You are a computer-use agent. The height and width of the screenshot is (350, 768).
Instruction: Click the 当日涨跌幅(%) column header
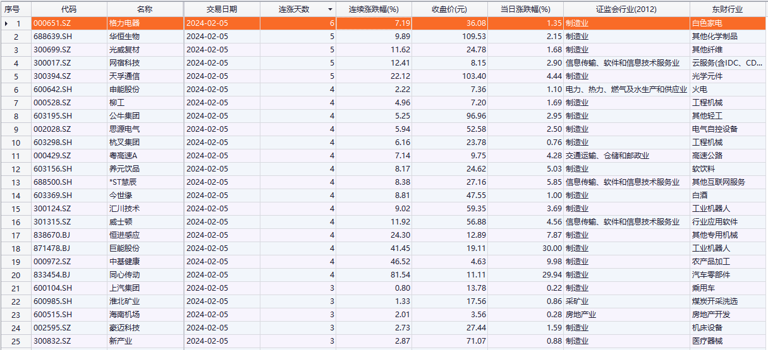coord(525,9)
